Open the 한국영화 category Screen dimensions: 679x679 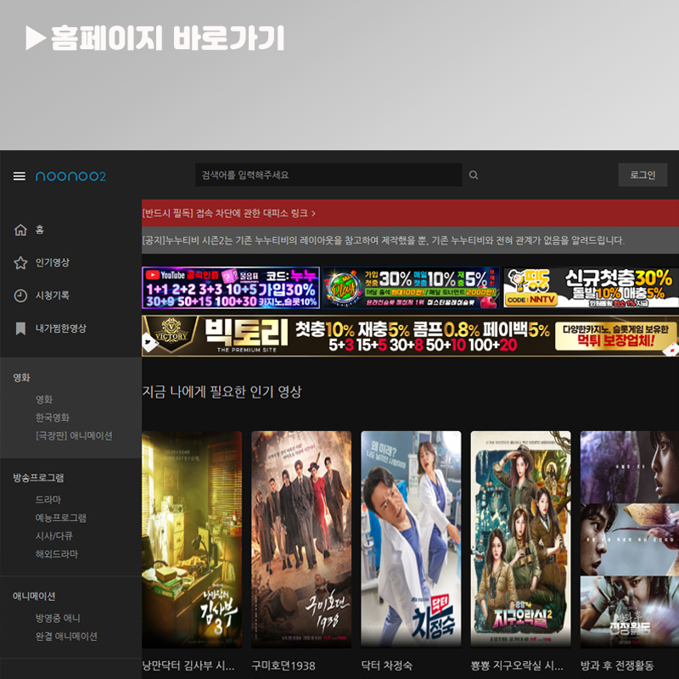[x=53, y=418]
